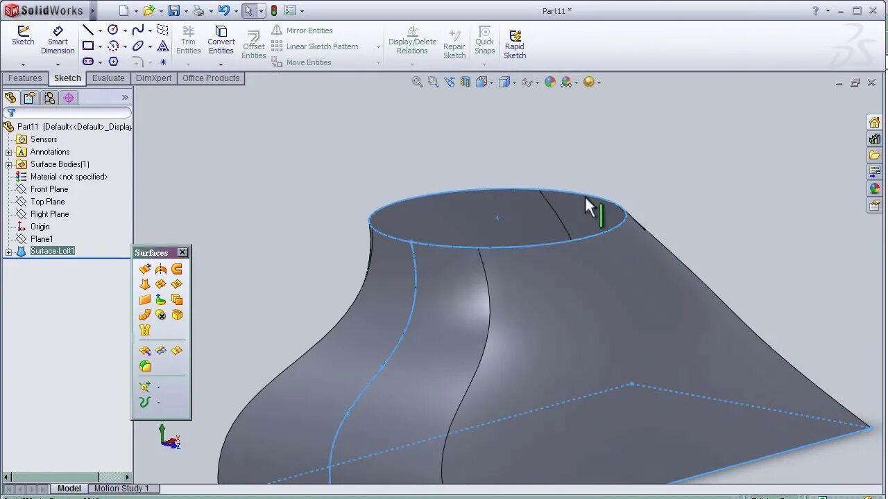This screenshot has width=888, height=499.
Task: Click the feature tree filter field
Action: 67,112
